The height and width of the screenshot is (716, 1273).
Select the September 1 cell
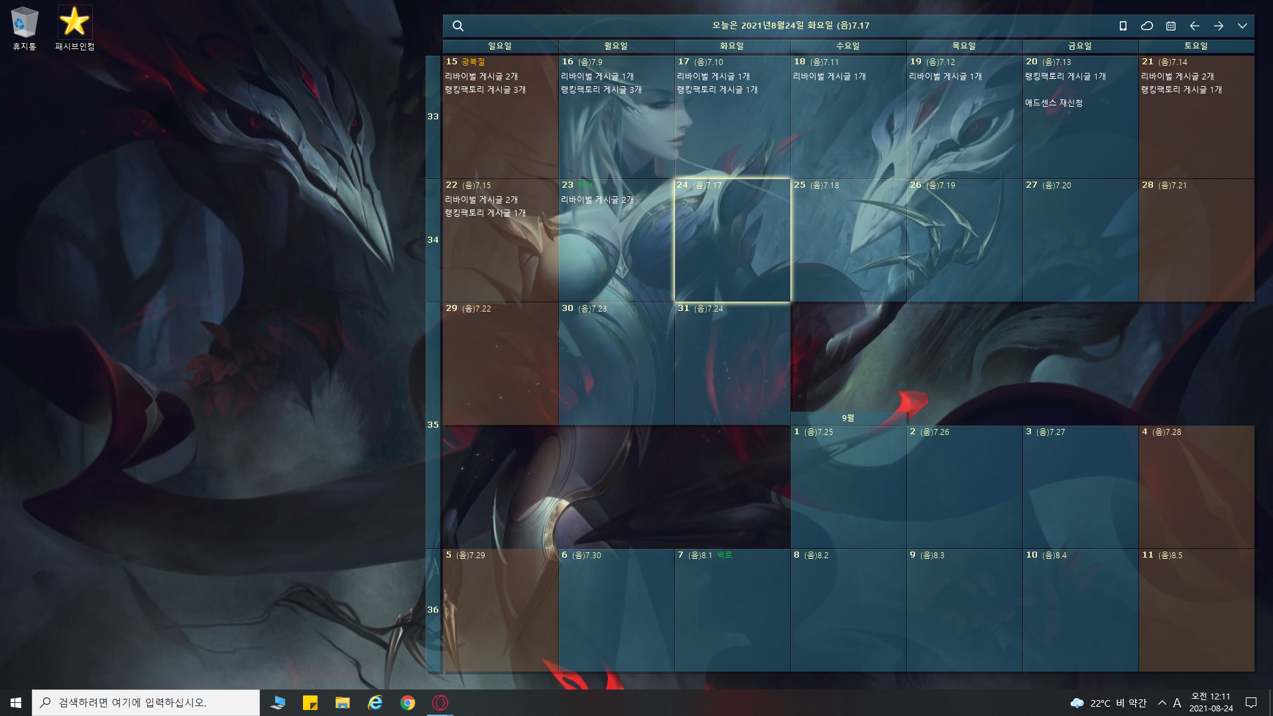(848, 487)
